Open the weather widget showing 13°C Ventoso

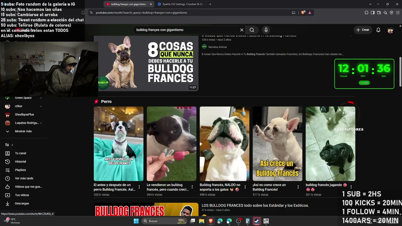pos(12,221)
